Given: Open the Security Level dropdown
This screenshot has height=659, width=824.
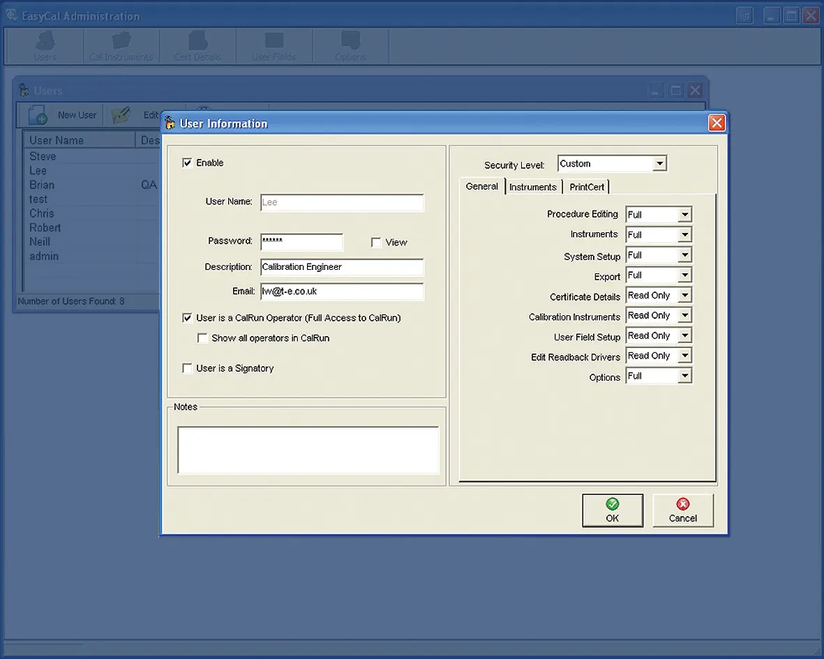Looking at the screenshot, I should click(x=659, y=163).
